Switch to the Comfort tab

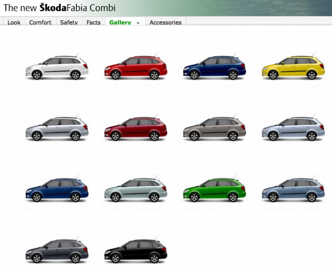pos(40,22)
